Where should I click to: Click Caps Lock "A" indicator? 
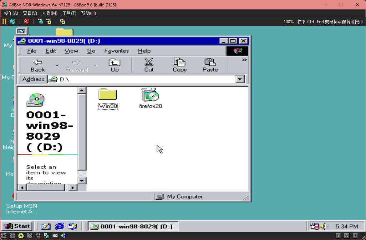click(347, 236)
